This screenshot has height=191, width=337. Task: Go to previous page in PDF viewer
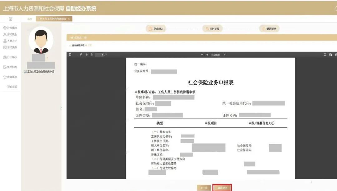[87, 55]
